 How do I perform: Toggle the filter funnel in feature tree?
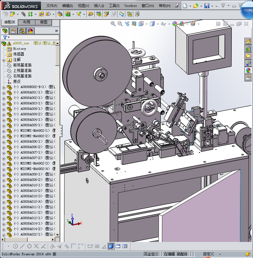coord(5,37)
